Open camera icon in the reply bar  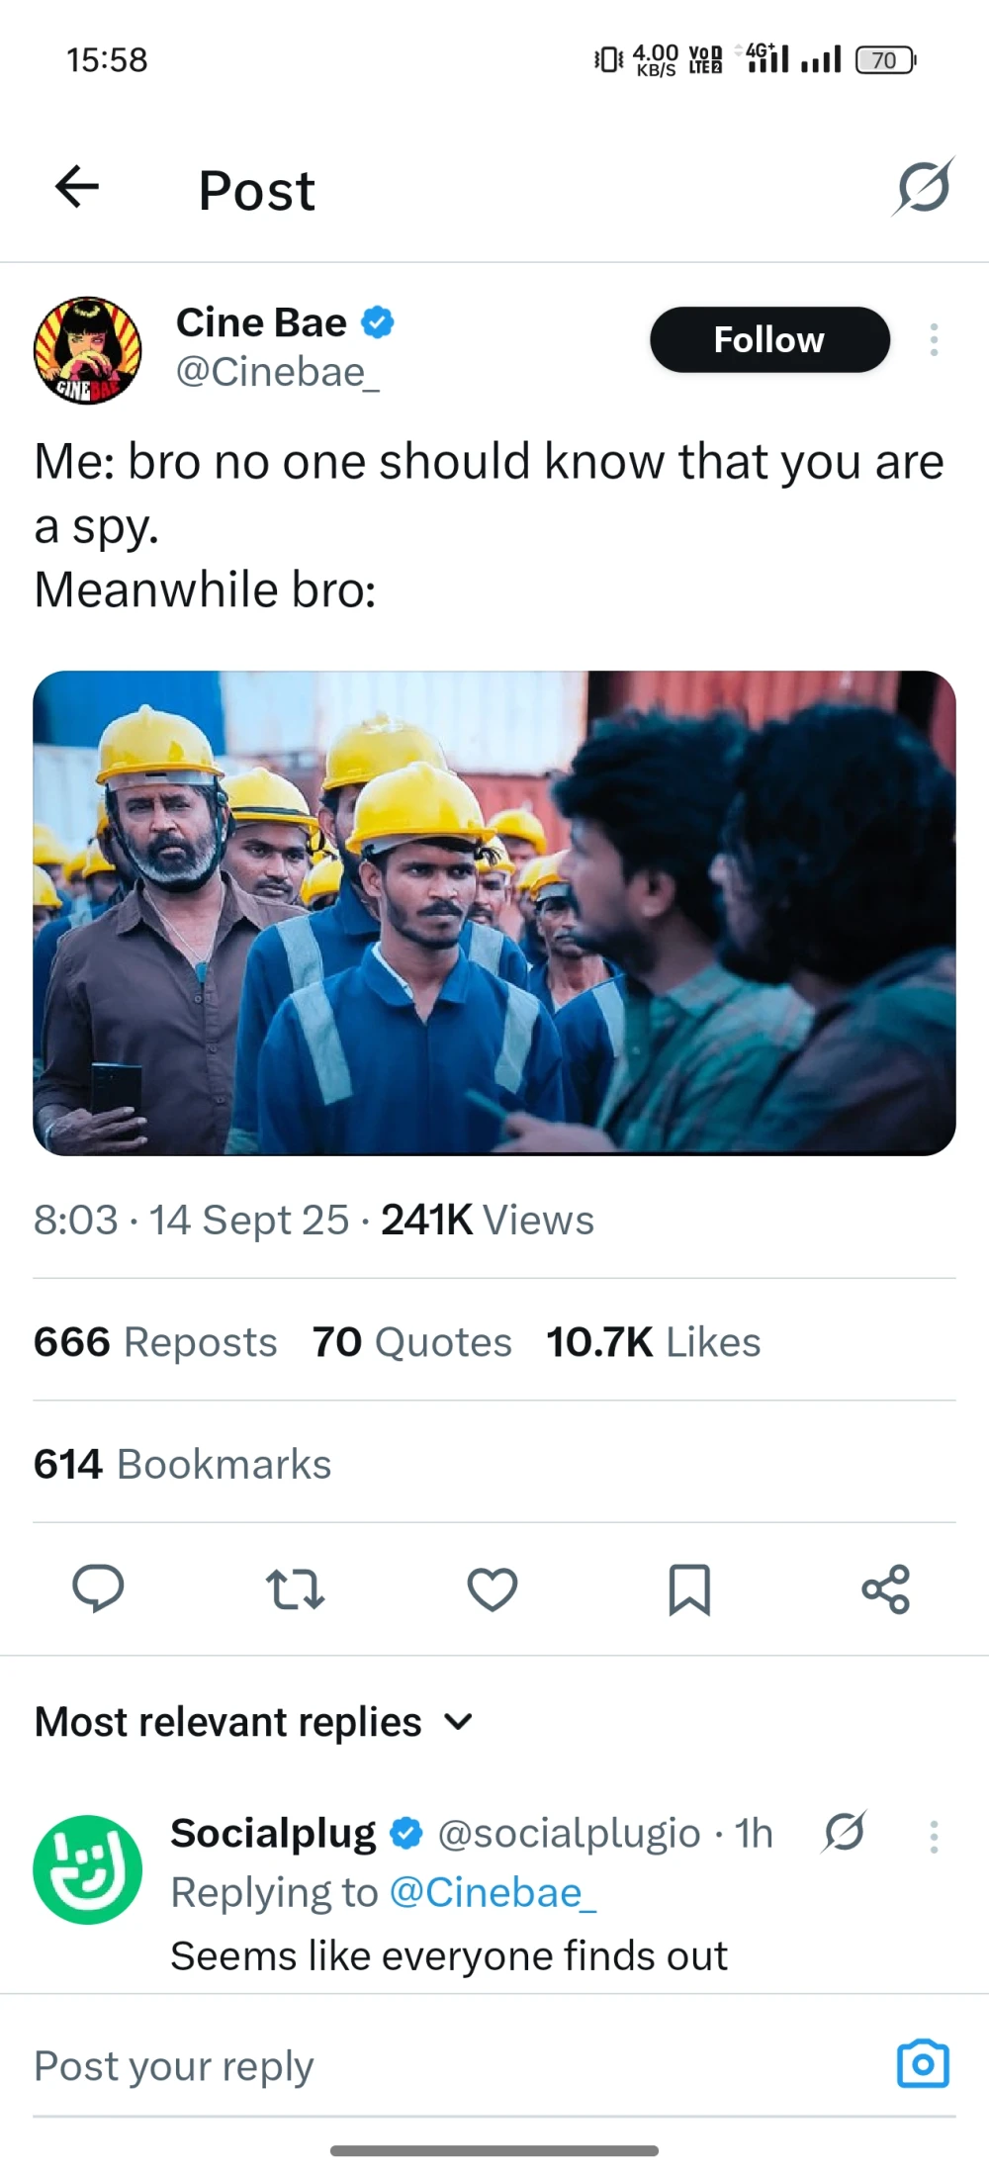[x=923, y=2064]
